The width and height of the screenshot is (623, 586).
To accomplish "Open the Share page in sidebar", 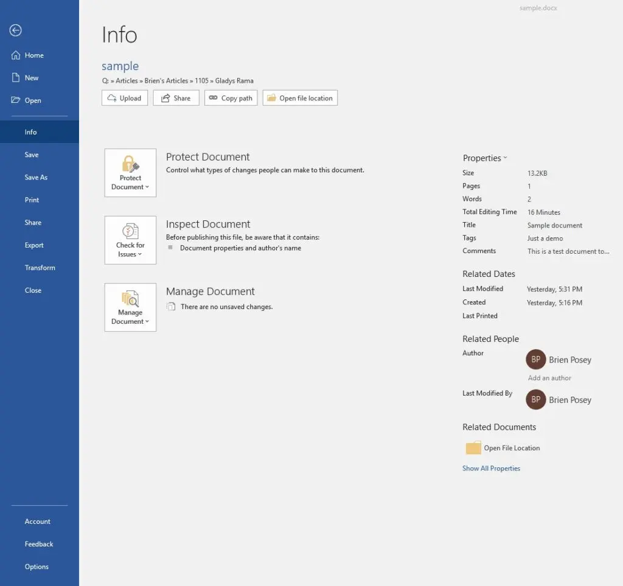I will tap(40, 223).
